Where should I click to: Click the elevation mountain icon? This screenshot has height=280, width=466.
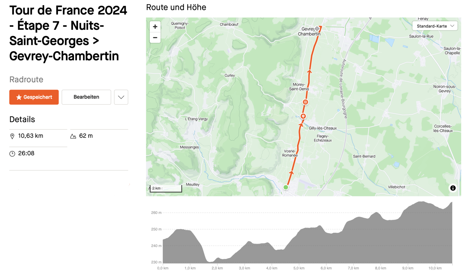[73, 136]
